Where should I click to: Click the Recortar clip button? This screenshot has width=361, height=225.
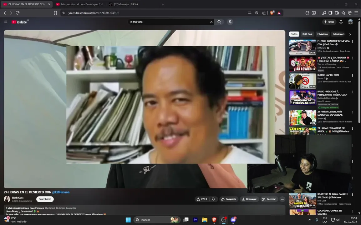coord(269,199)
